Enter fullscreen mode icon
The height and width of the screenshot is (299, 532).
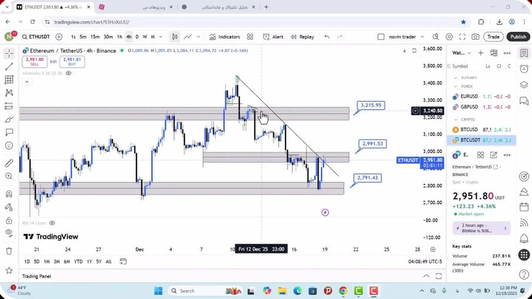pyautogui.click(x=462, y=37)
